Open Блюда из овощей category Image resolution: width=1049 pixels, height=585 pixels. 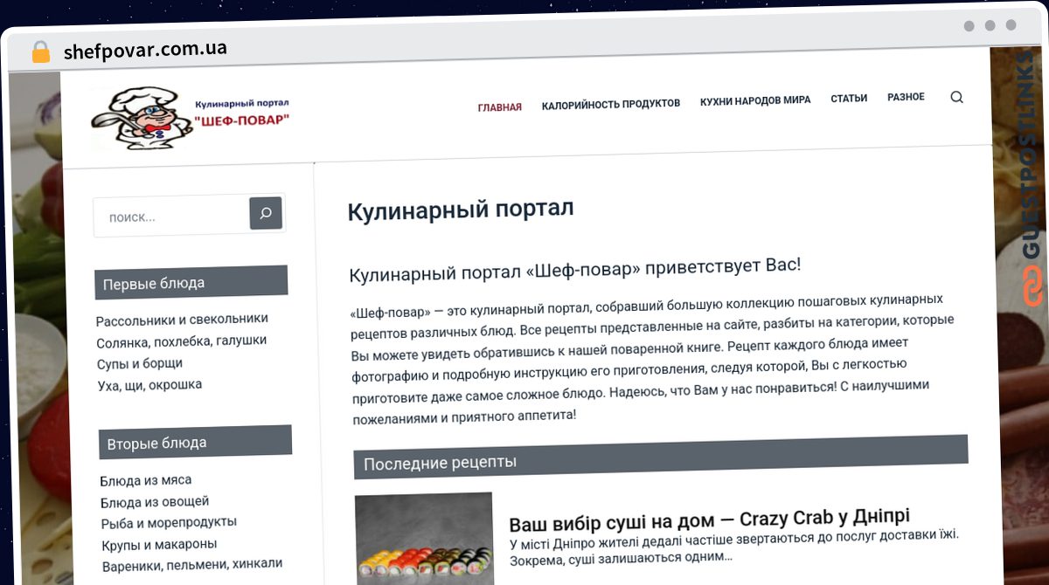point(155,502)
